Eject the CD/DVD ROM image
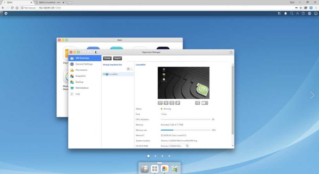 (x=187, y=146)
